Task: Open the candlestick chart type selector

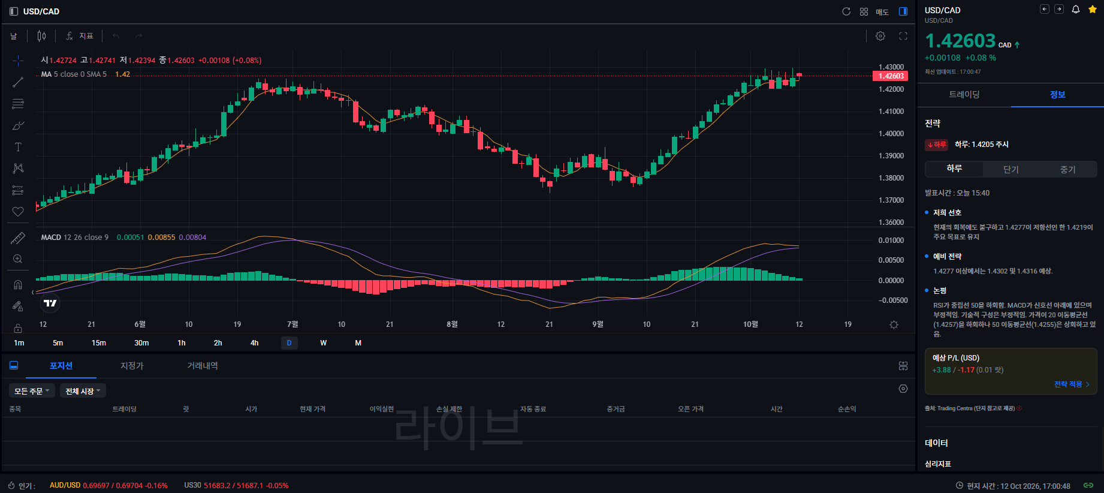Action: point(41,36)
